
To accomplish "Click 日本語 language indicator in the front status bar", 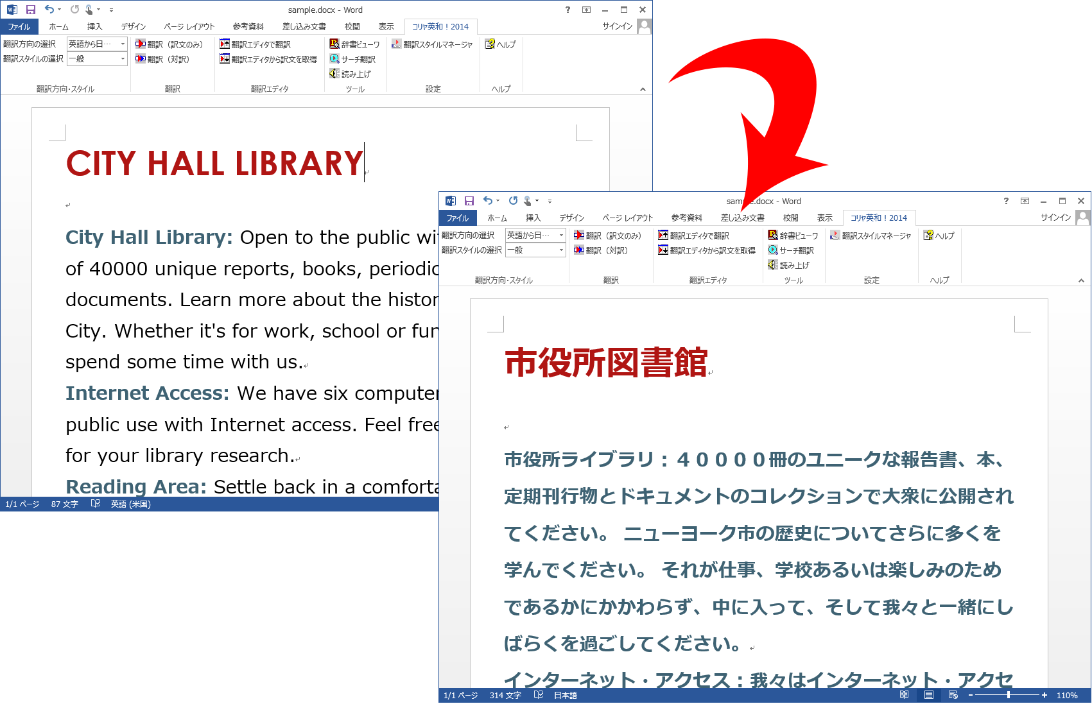I will click(x=565, y=695).
